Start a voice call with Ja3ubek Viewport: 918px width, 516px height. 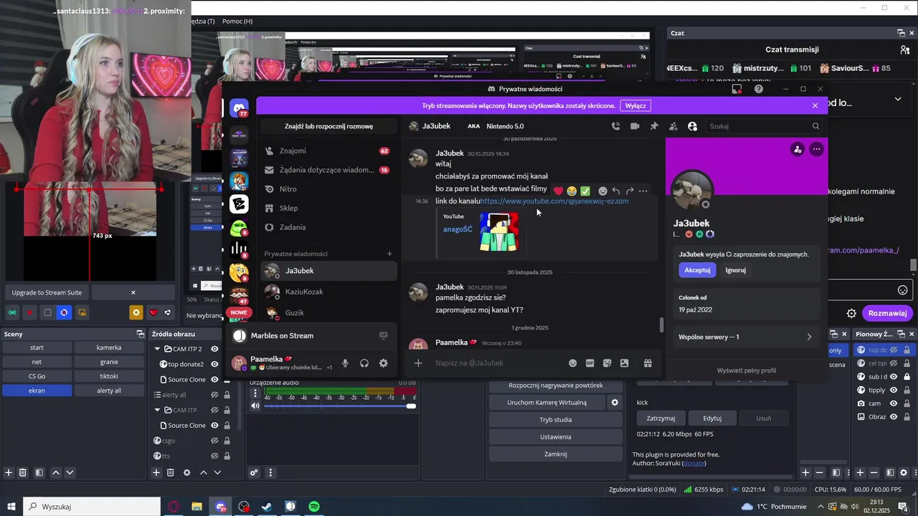pyautogui.click(x=615, y=126)
